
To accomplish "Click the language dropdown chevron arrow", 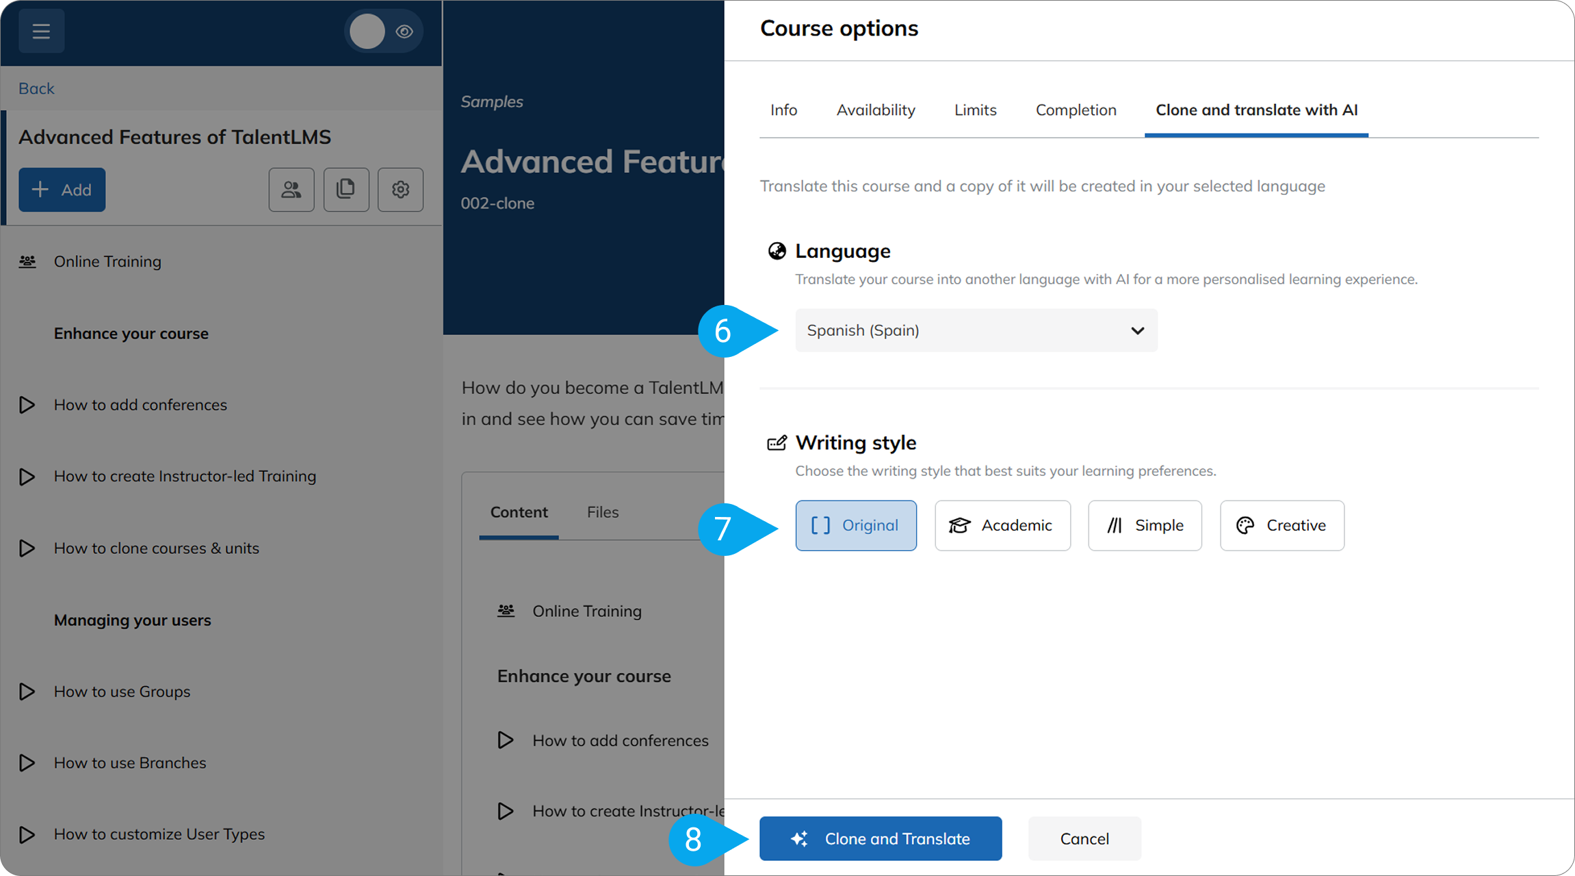I will pyautogui.click(x=1137, y=331).
